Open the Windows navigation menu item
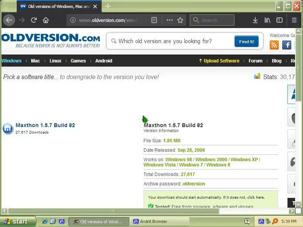The height and width of the screenshot is (227, 303). pos(11,61)
